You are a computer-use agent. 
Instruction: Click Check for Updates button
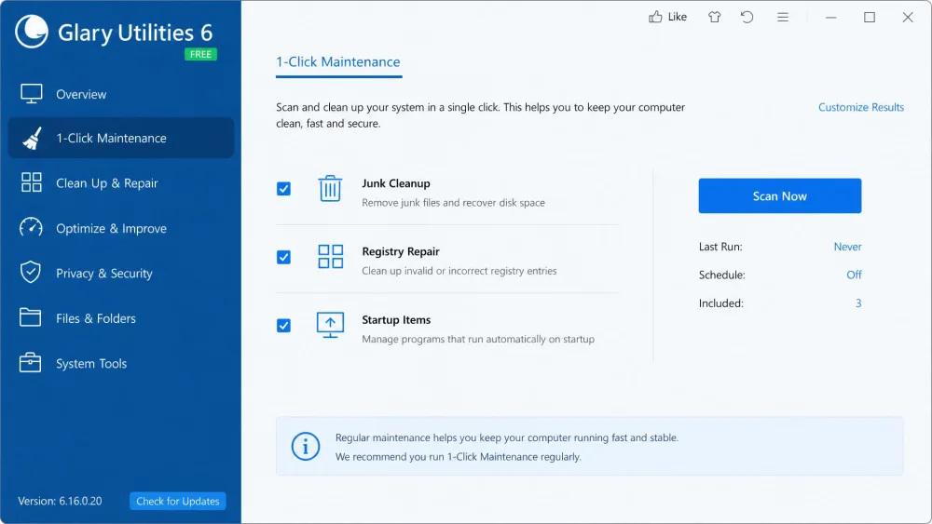[178, 501]
